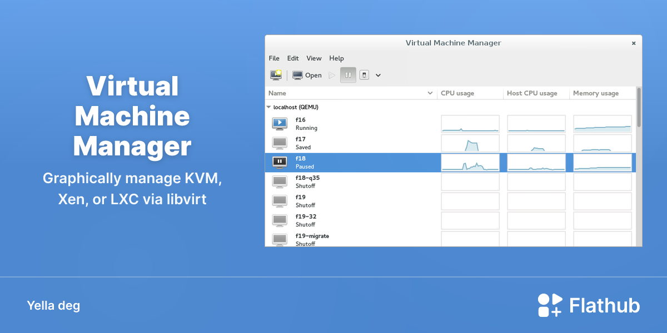Click the Yella deg text
Viewport: 667px width, 333px height.
[53, 305]
